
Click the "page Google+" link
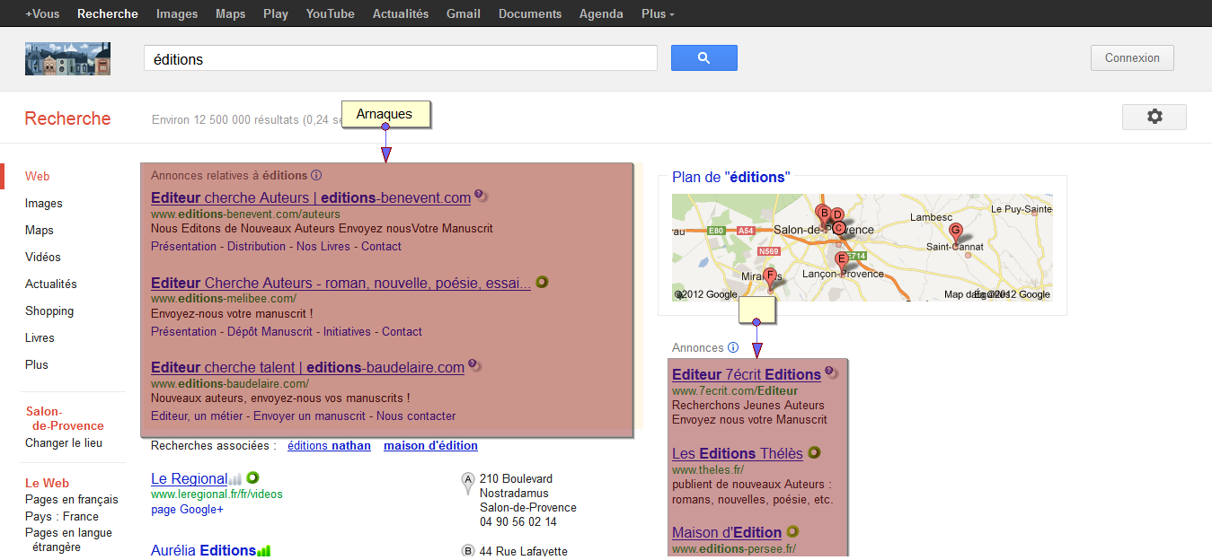(x=187, y=510)
